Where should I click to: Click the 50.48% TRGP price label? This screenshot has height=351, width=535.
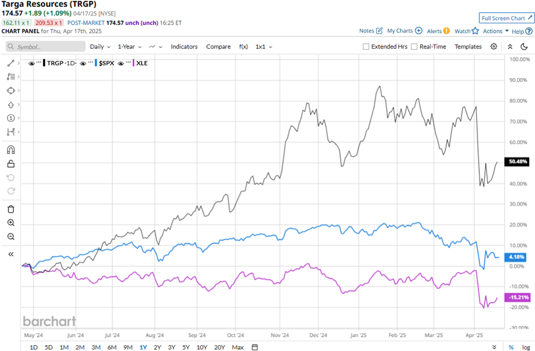pyautogui.click(x=517, y=162)
